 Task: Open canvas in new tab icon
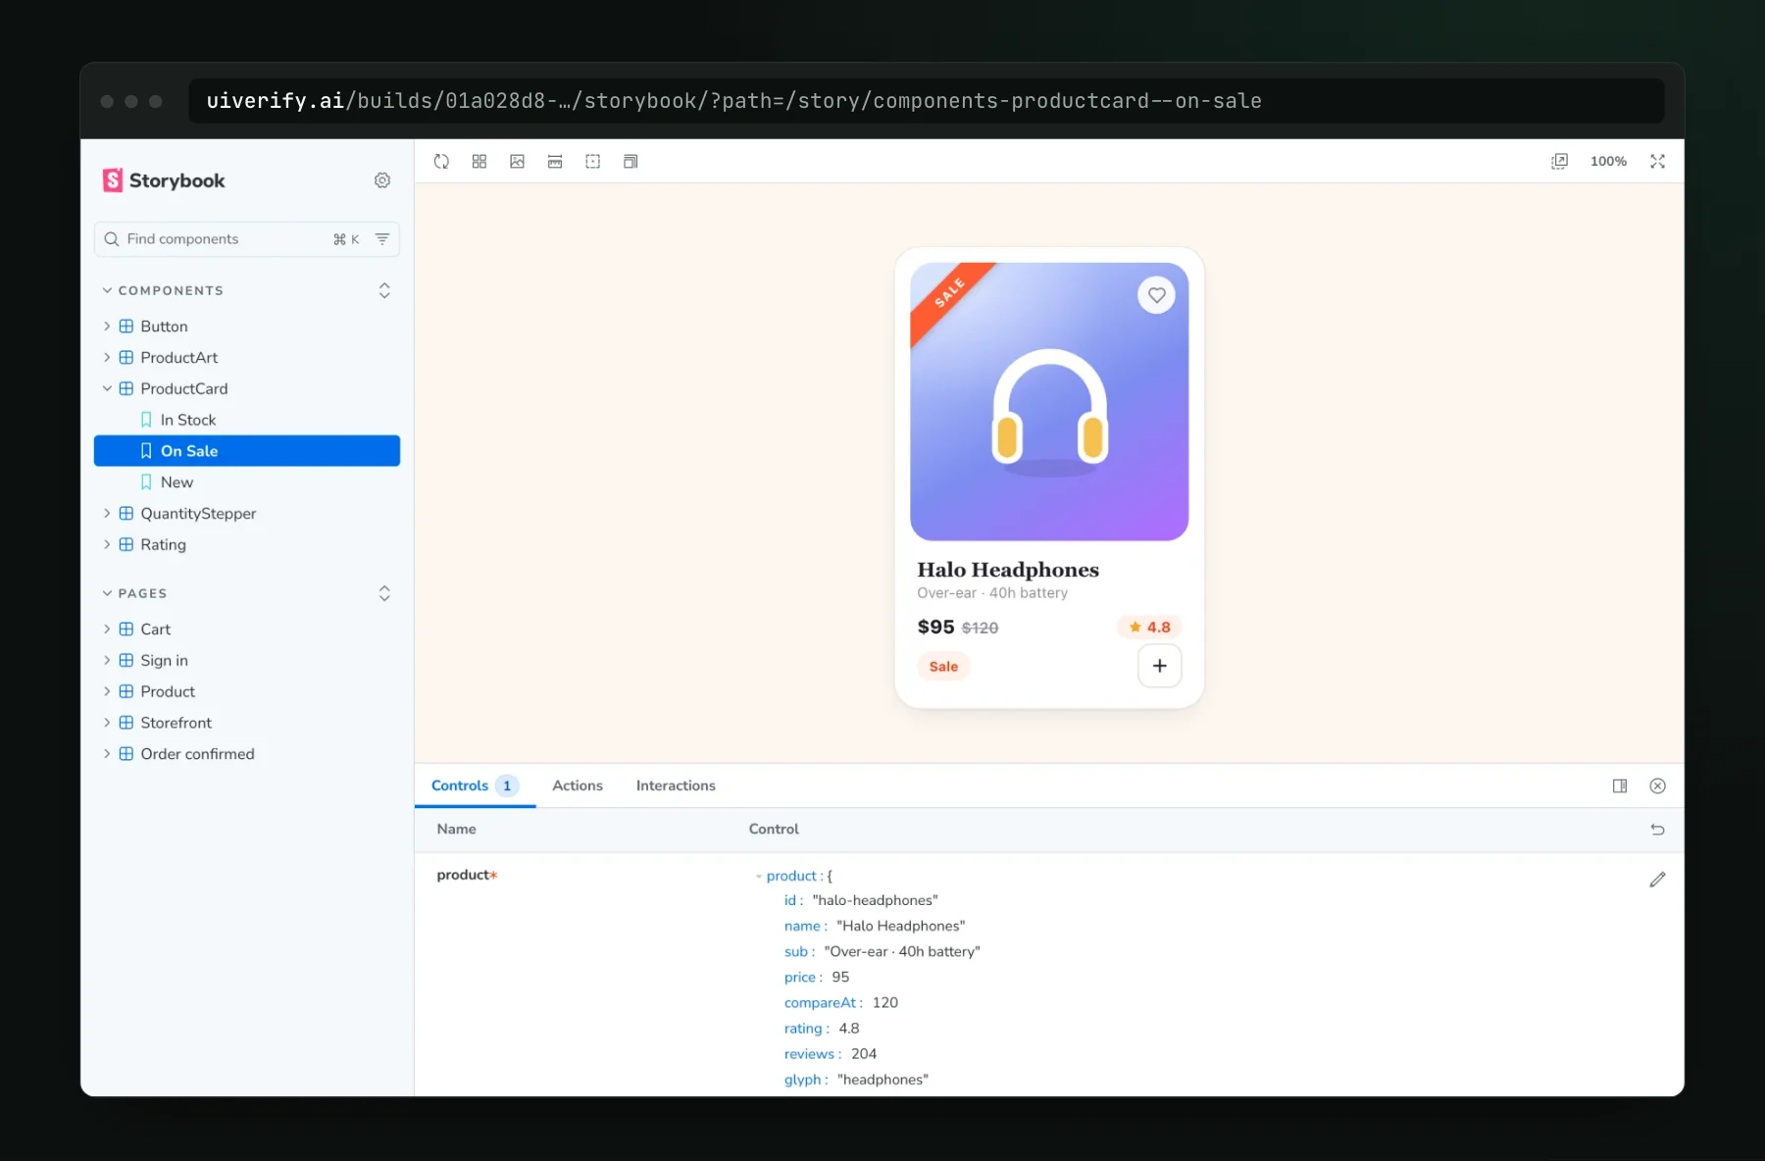click(x=1559, y=162)
